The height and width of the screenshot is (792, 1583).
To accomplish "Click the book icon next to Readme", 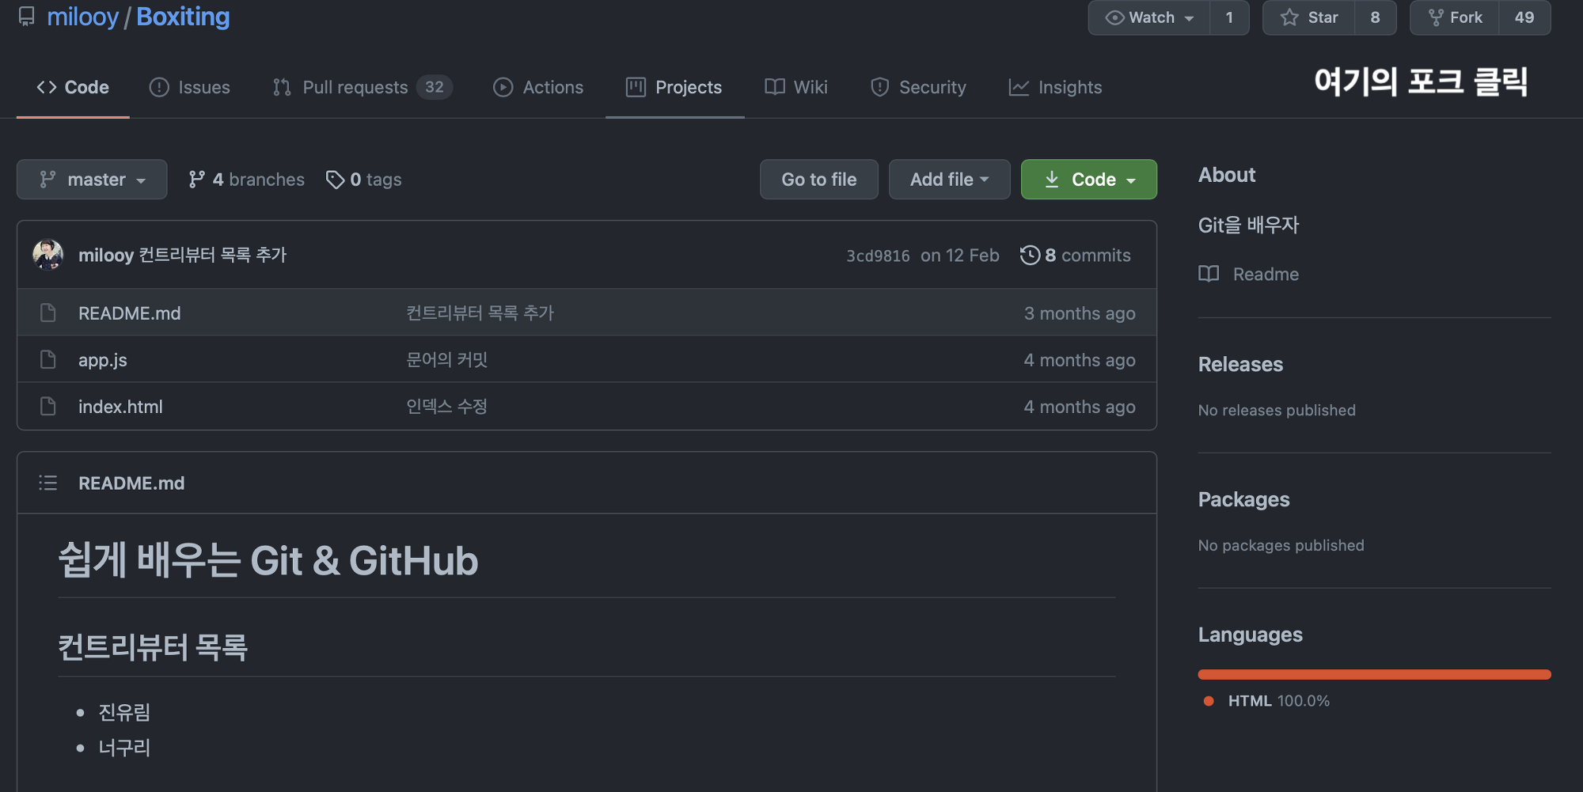I will (1209, 274).
